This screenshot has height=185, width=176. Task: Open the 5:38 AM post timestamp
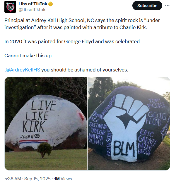(13, 179)
